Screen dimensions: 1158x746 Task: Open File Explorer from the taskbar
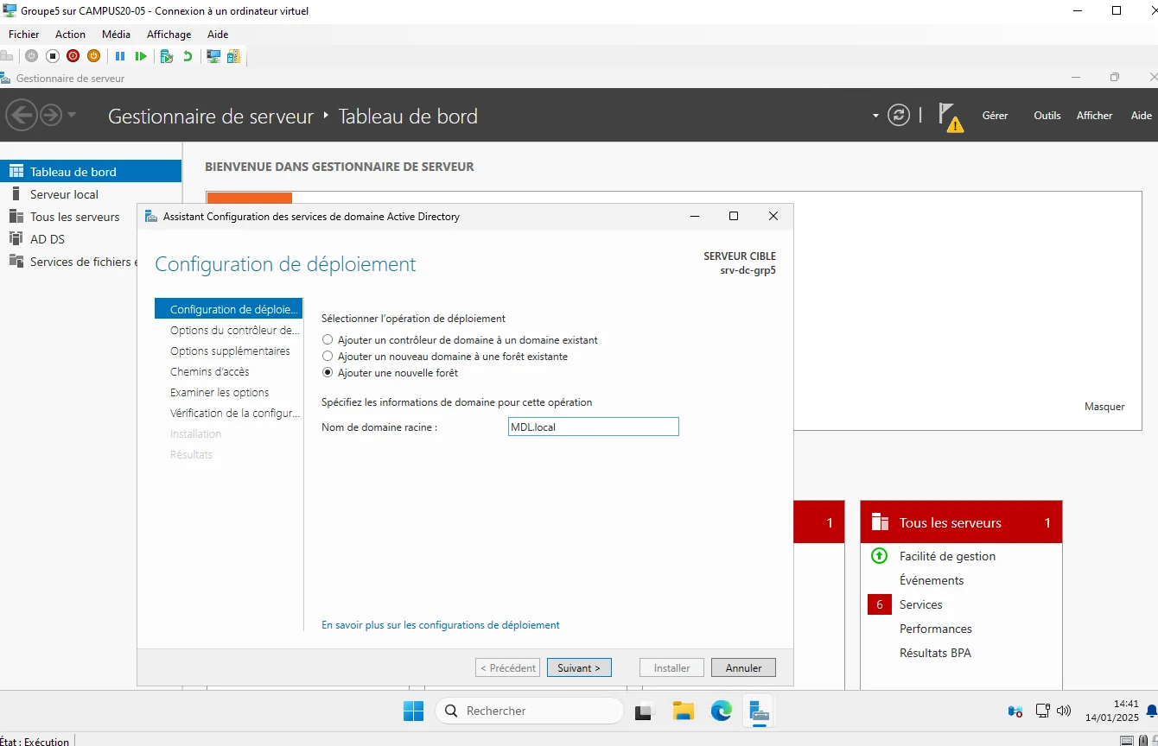coord(684,711)
